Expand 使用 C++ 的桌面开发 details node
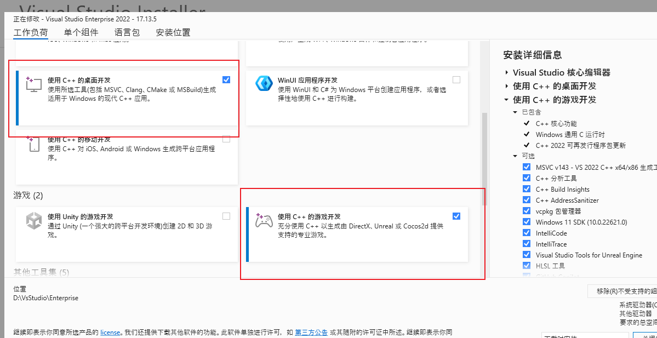This screenshot has height=338, width=657. pos(506,86)
